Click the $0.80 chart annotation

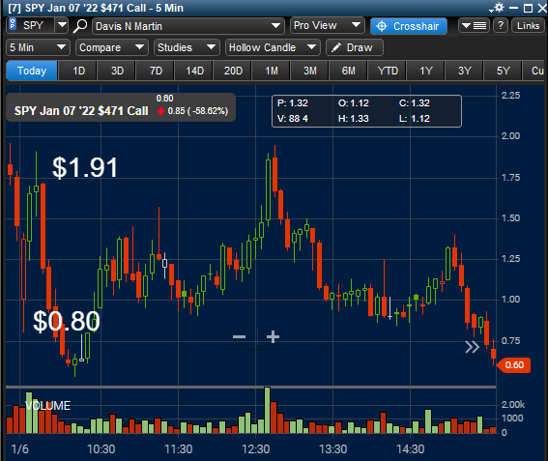coord(67,321)
